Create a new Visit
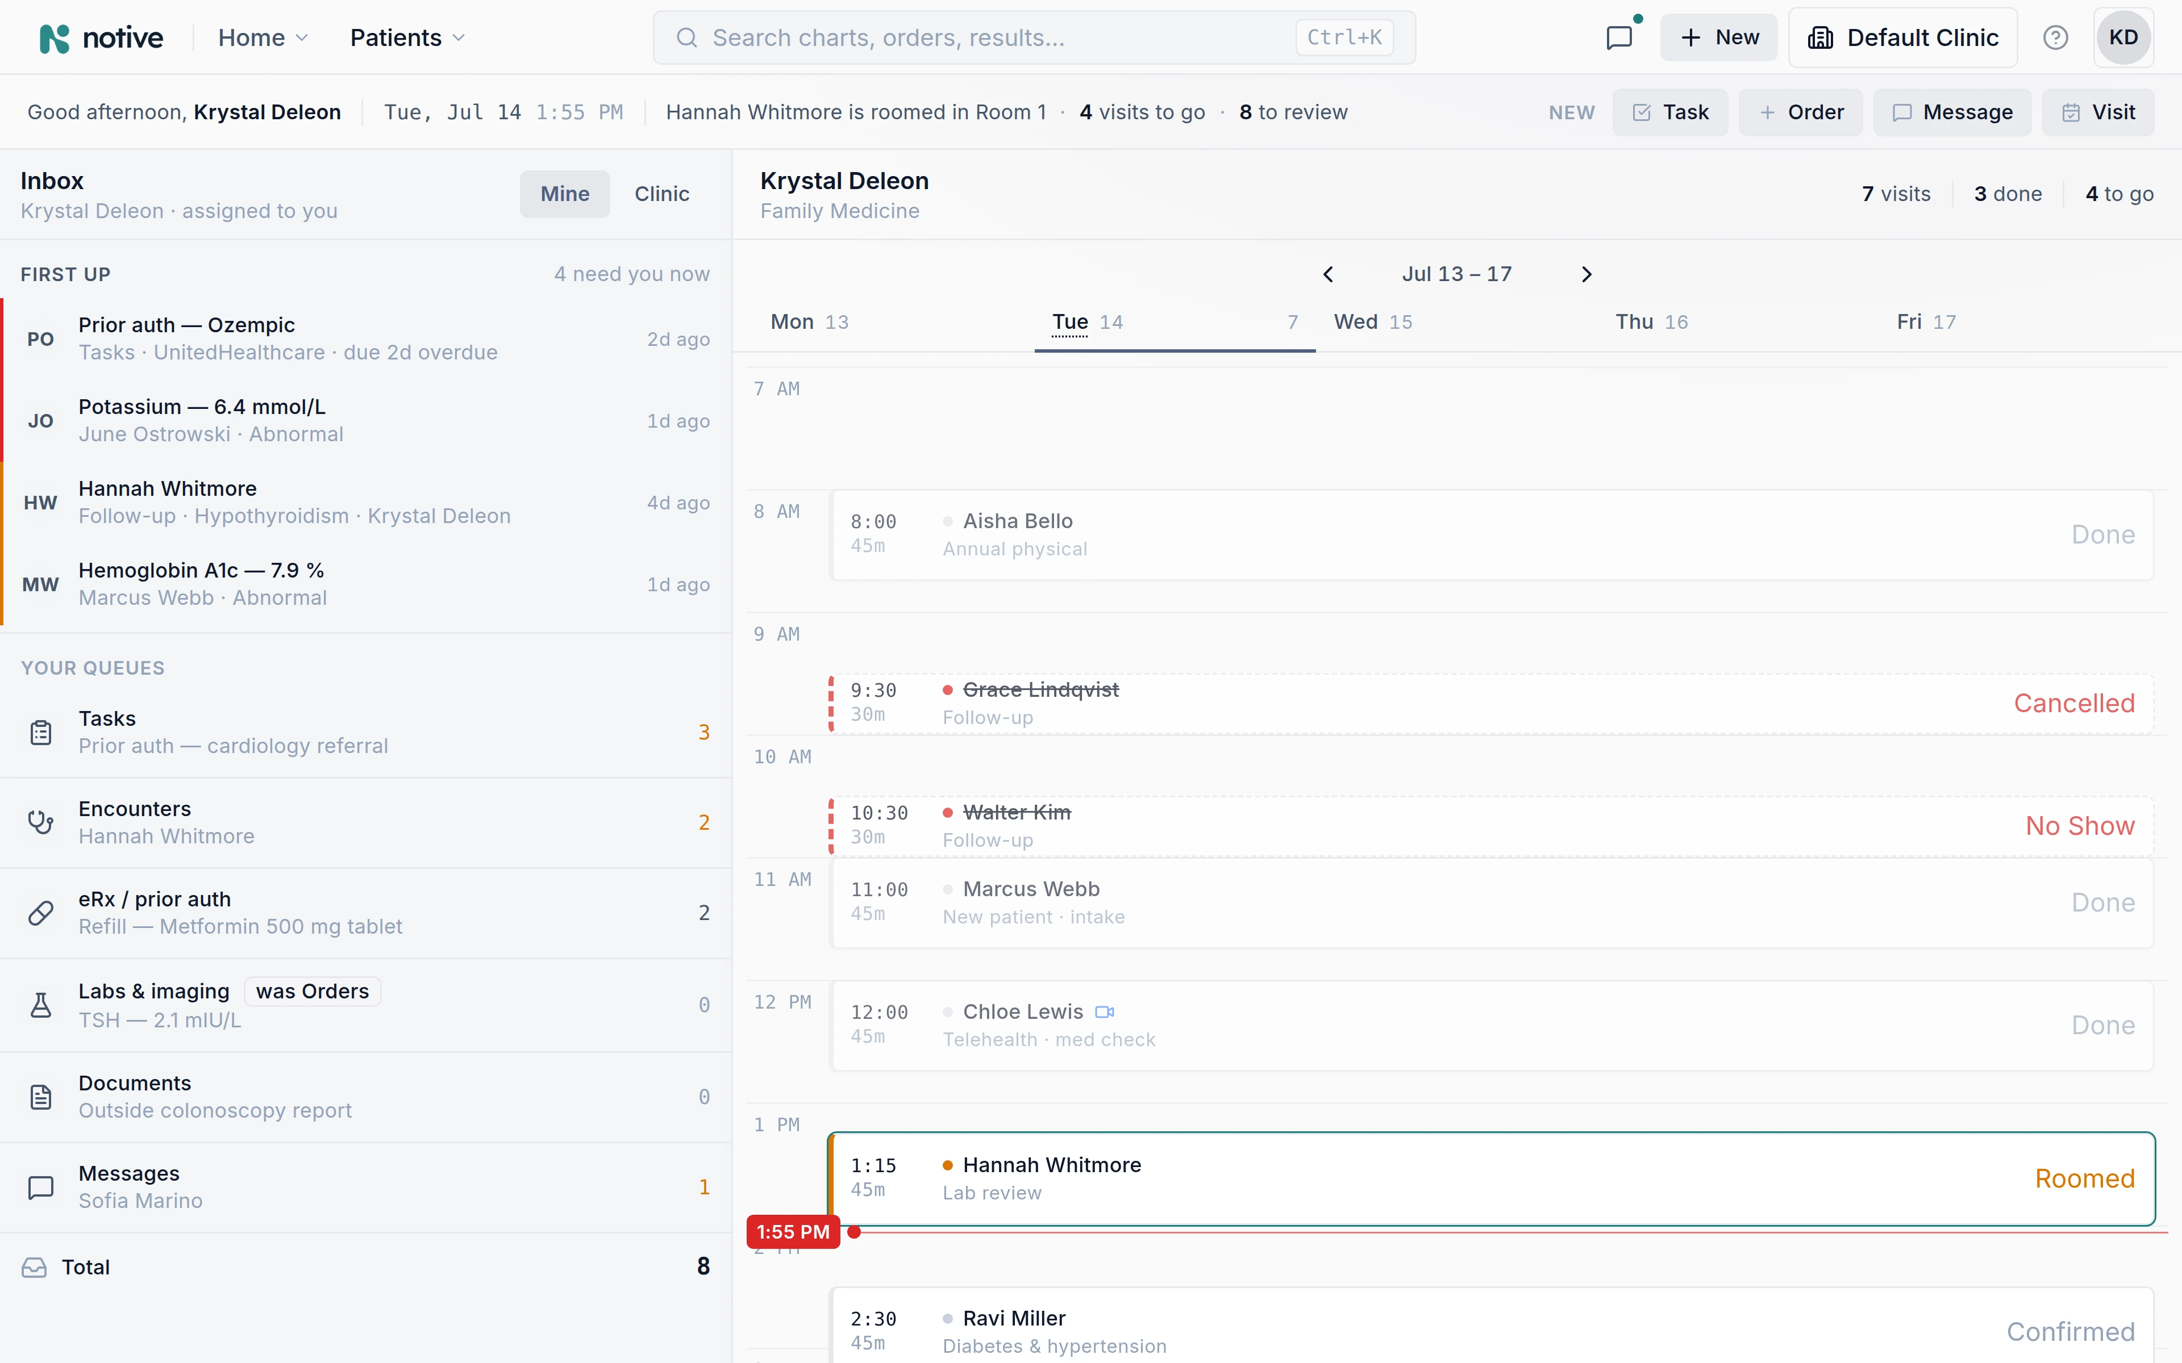Viewport: 2182px width, 1363px height. pos(2098,112)
